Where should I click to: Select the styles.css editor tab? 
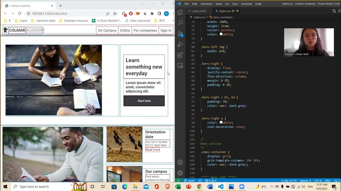pos(225,11)
